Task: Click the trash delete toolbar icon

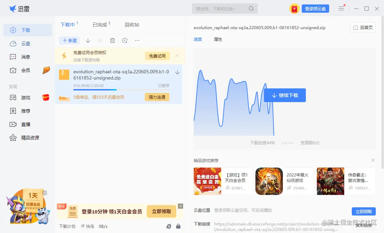Action: point(112,41)
